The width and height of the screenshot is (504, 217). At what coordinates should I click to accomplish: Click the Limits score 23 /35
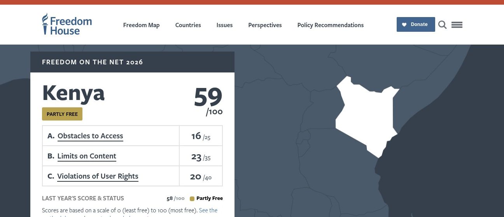pos(201,157)
